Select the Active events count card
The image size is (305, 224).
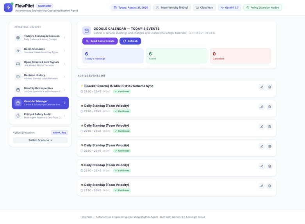[177, 56]
